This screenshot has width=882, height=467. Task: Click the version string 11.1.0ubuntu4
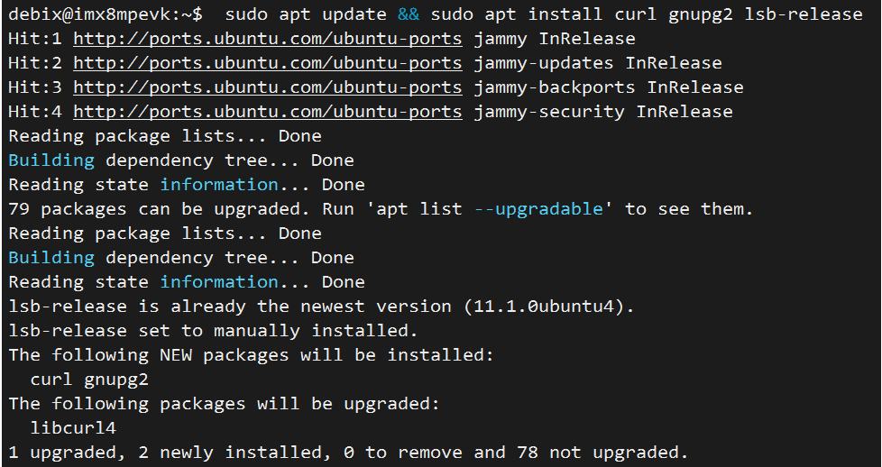[x=544, y=307]
